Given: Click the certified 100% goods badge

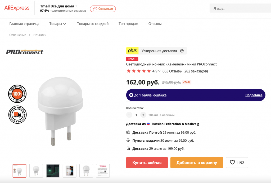Looking at the screenshot, I should (17, 94).
